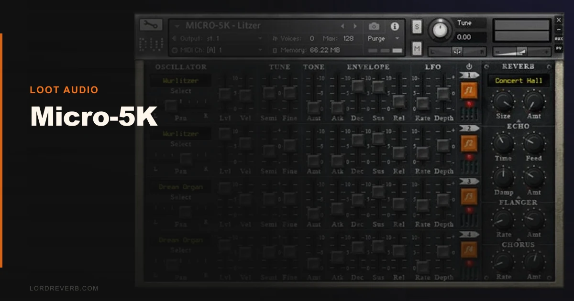The height and width of the screenshot is (301, 574).
Task: Click the Memory 66.22 MB readout
Action: (325, 50)
